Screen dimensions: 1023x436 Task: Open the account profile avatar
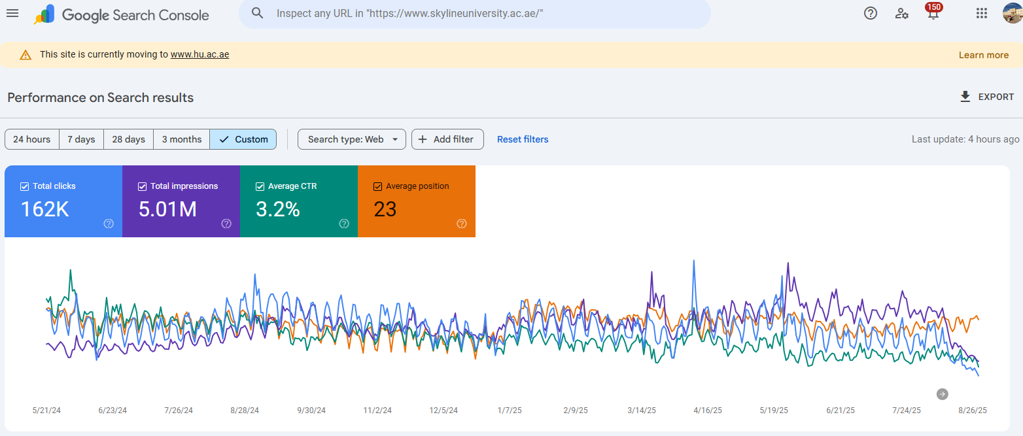pyautogui.click(x=1013, y=13)
